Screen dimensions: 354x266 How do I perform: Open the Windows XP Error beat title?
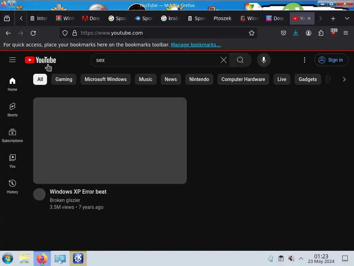(x=78, y=192)
